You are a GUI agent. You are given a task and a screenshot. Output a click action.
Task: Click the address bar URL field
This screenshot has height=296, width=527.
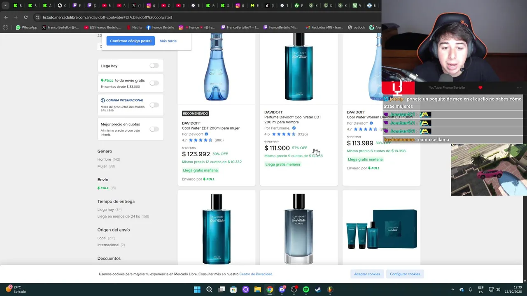(x=206, y=17)
